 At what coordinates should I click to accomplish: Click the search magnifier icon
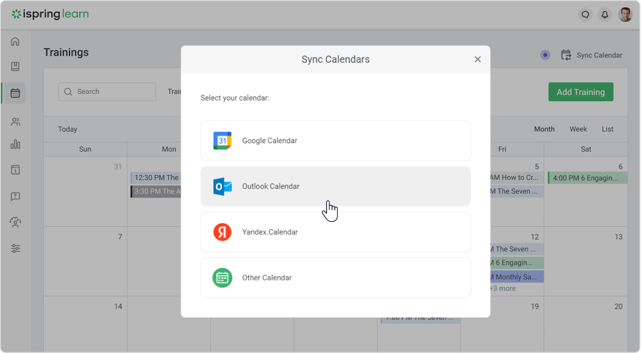pyautogui.click(x=68, y=91)
